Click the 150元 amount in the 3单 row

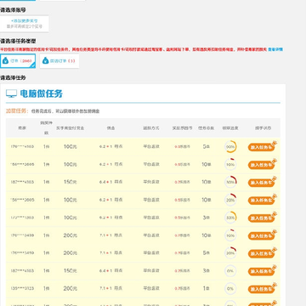pos(70,270)
